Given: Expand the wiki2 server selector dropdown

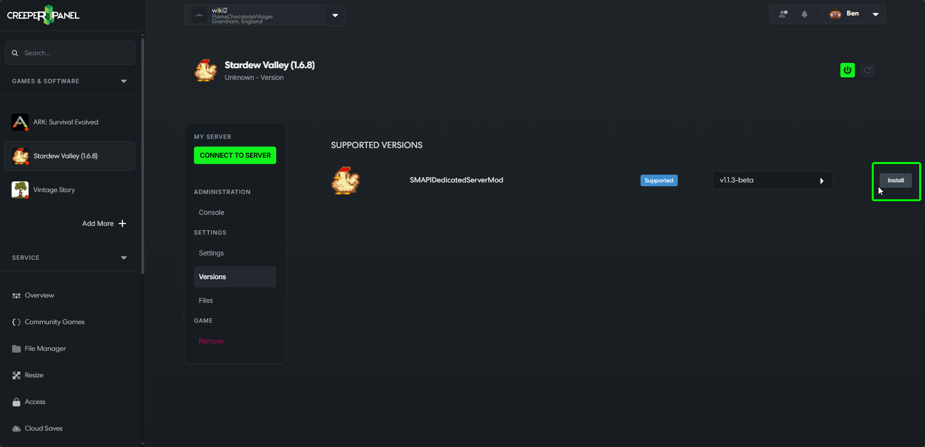Looking at the screenshot, I should click(335, 15).
